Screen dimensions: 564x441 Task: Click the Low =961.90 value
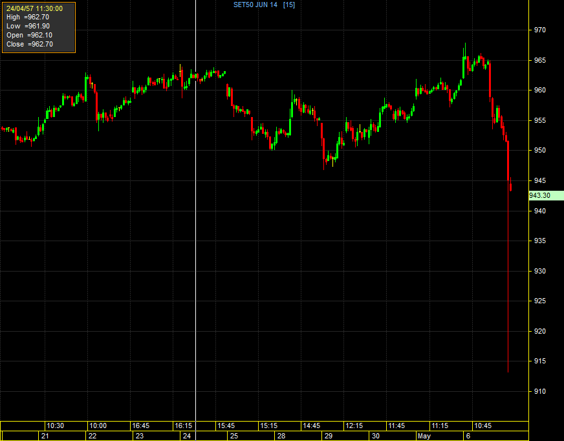coord(28,26)
